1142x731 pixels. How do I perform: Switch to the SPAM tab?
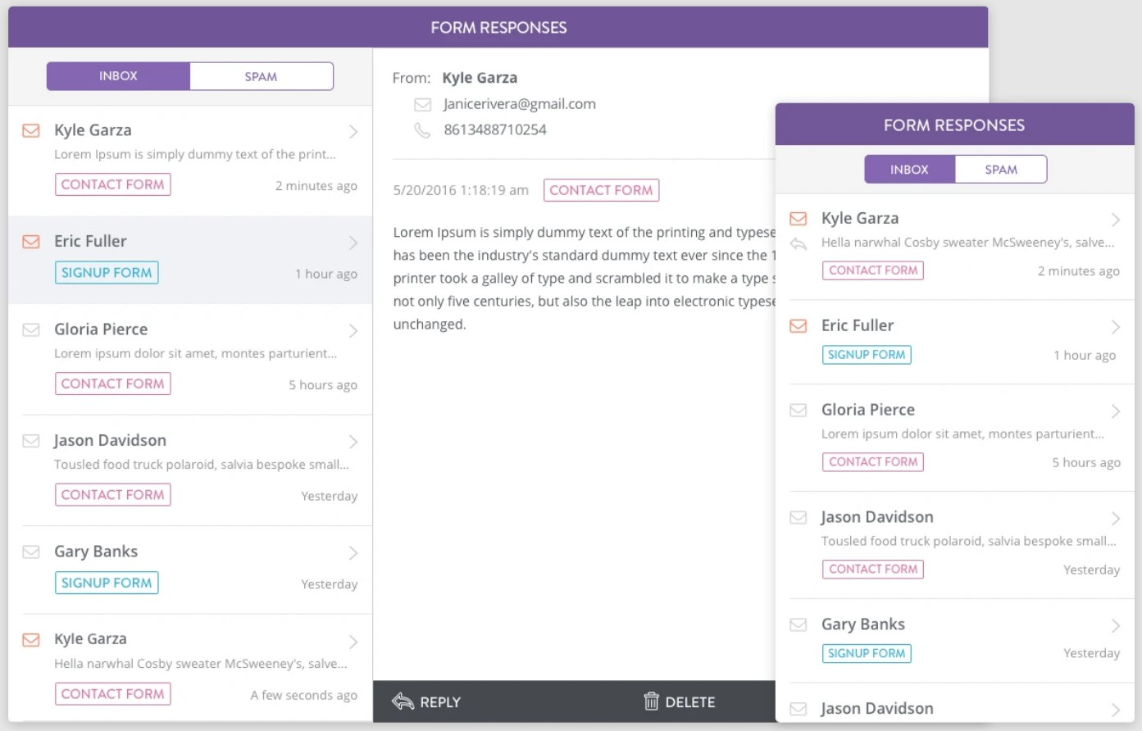(261, 76)
